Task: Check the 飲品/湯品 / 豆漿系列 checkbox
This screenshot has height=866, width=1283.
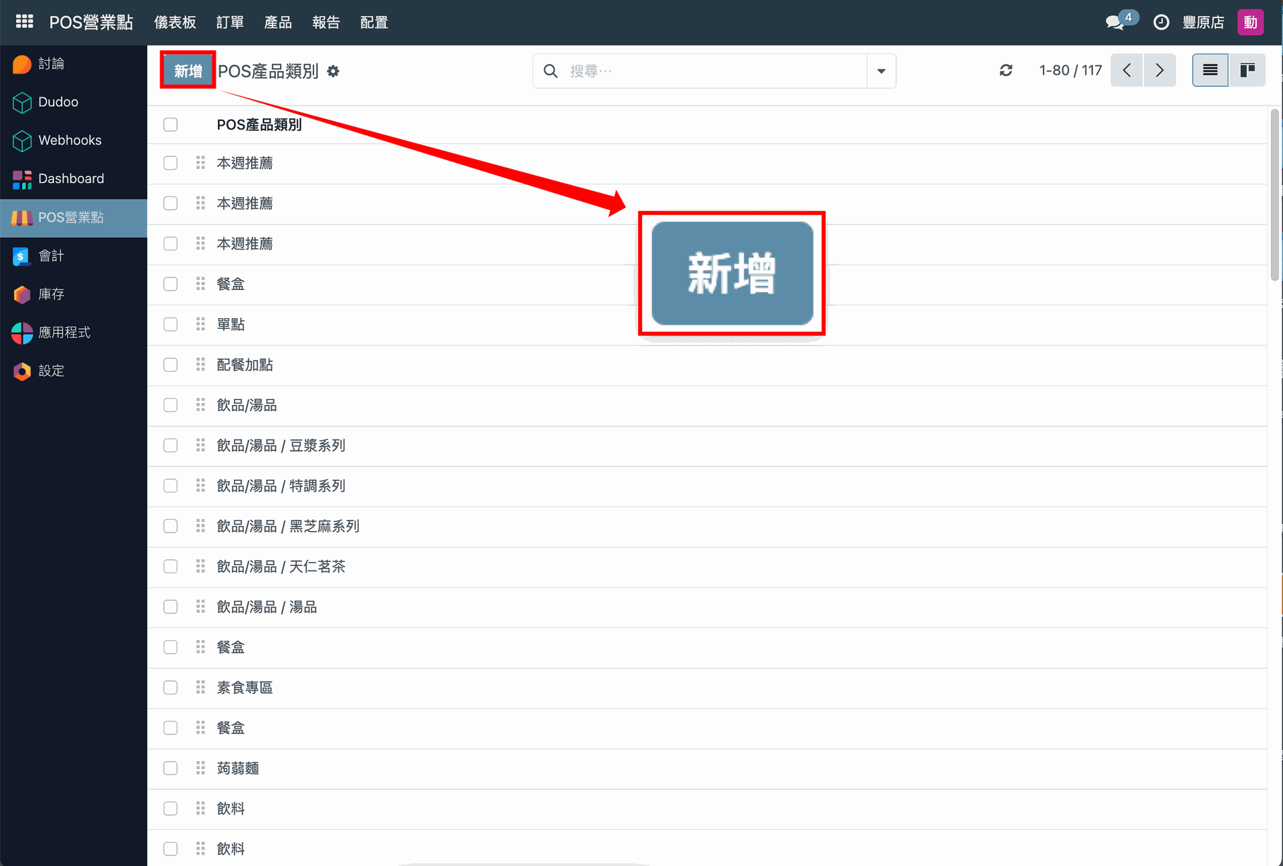Action: click(170, 446)
